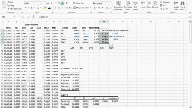192x108 pixels.
Task: Toggle Merge & Center
Action: (x=81, y=8)
